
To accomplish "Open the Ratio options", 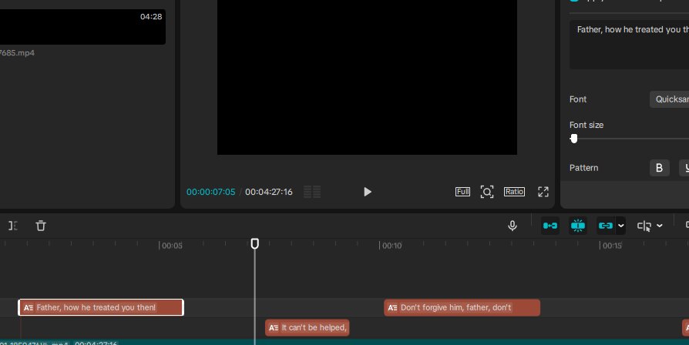I will point(514,192).
